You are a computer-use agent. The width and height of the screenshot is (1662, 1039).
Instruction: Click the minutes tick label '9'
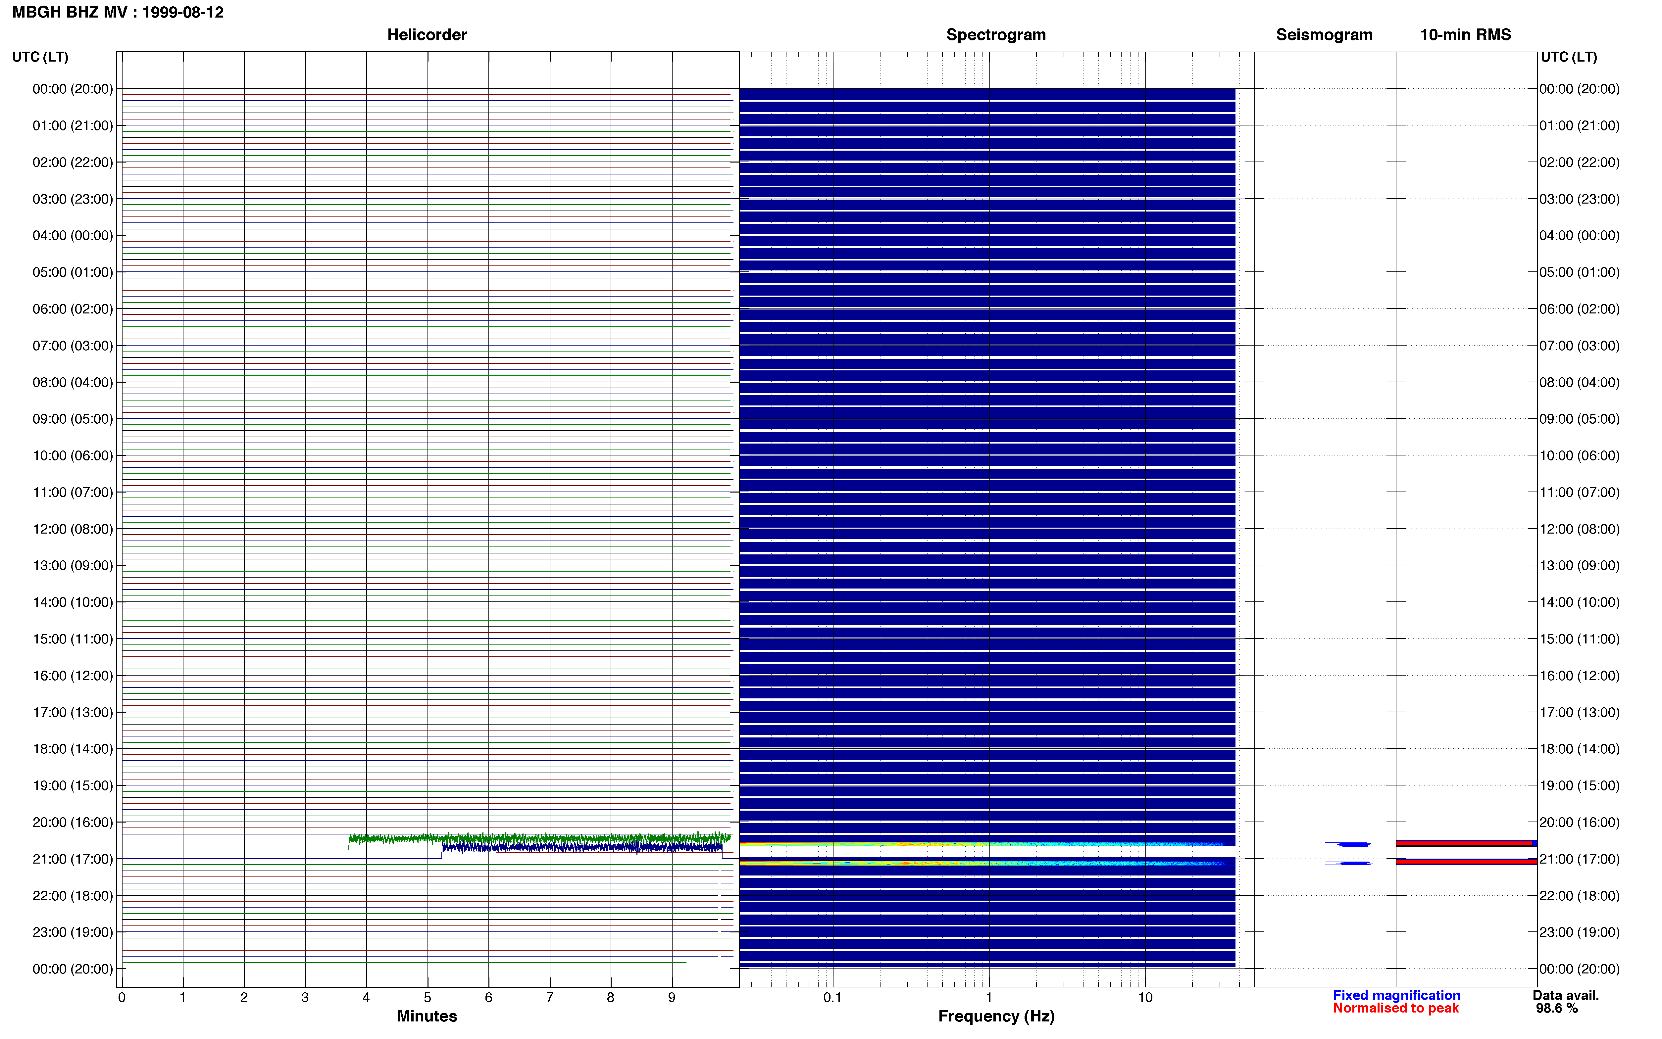pyautogui.click(x=672, y=997)
